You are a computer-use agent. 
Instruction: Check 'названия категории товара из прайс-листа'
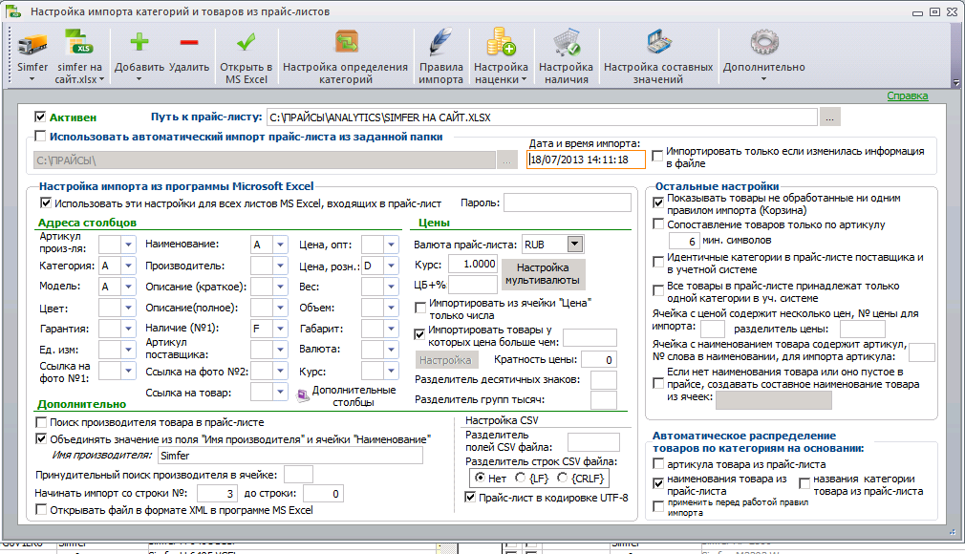pos(804,484)
